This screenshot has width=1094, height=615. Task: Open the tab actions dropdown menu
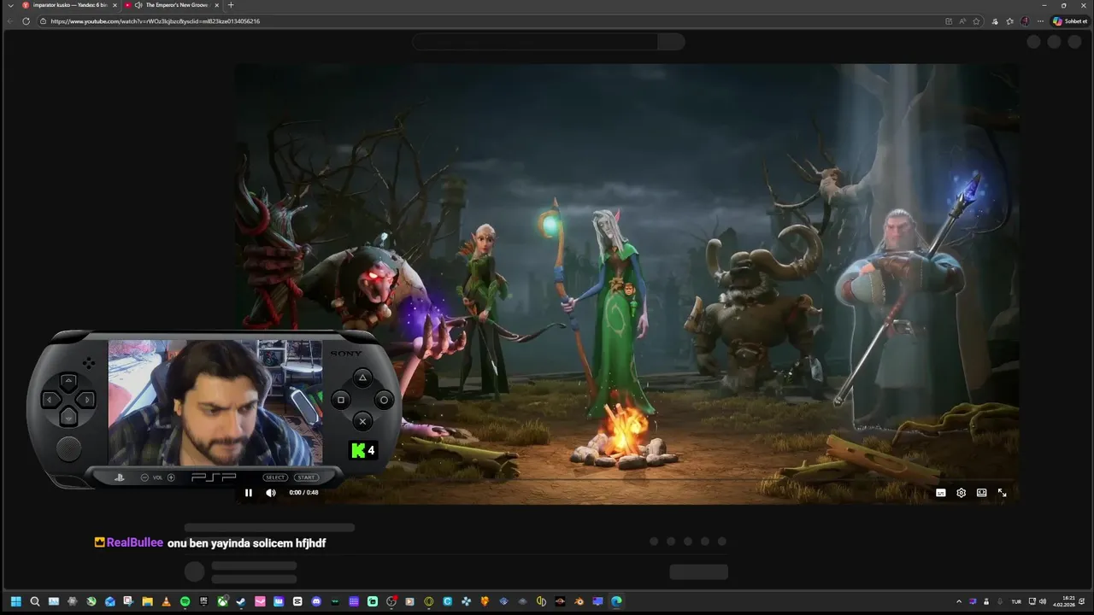coord(10,5)
